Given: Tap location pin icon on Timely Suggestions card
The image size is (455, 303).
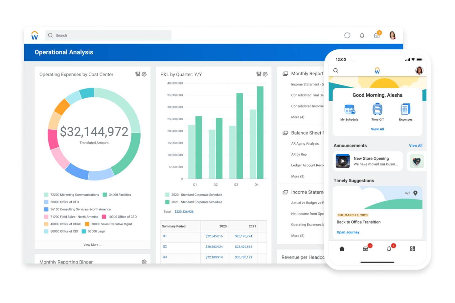Looking at the screenshot, I should pyautogui.click(x=415, y=193).
